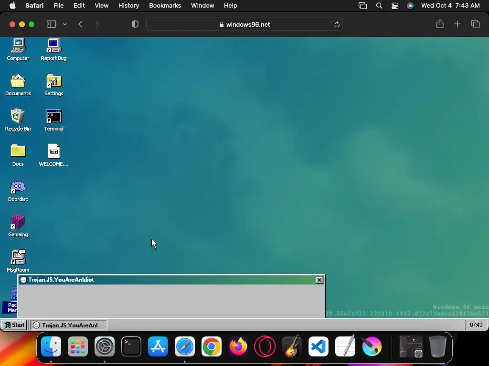Open the Gameing shortcut icon
489x366 pixels.
(18, 225)
